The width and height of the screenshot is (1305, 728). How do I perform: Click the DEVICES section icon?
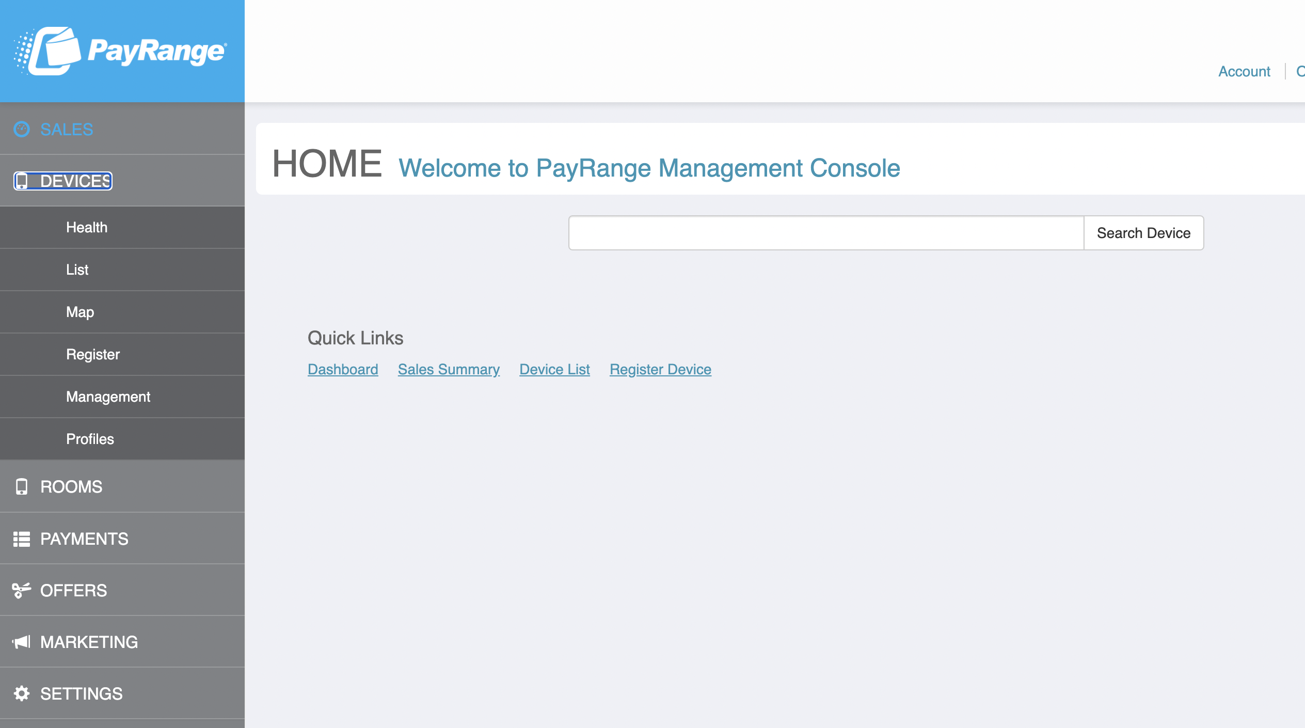pos(20,180)
